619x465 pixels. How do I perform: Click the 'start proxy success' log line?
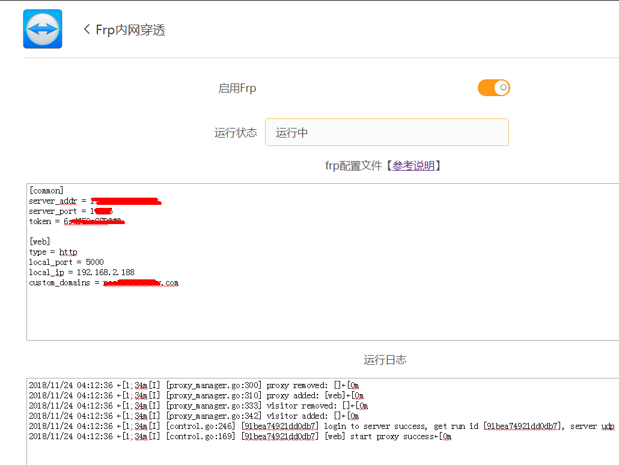[240, 437]
